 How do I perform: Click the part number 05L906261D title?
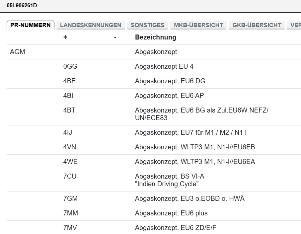[x=22, y=6]
